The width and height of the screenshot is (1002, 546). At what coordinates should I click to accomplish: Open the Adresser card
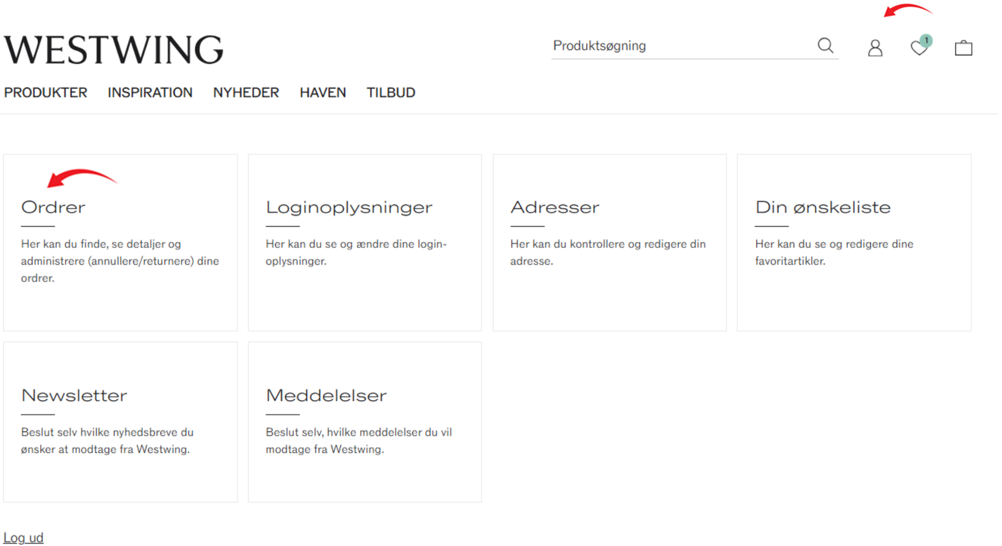610,243
